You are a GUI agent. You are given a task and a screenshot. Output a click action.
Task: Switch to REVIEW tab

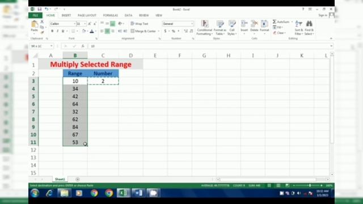coord(143,15)
